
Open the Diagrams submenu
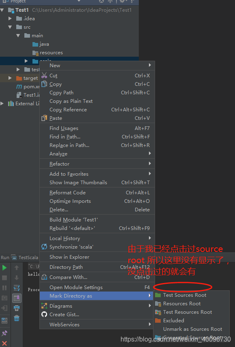97,306
